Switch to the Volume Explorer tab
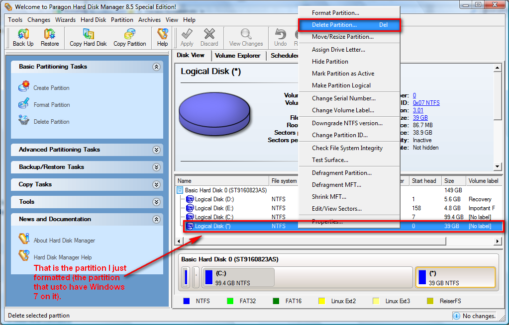Screen dimensions: 509x325 [238, 56]
